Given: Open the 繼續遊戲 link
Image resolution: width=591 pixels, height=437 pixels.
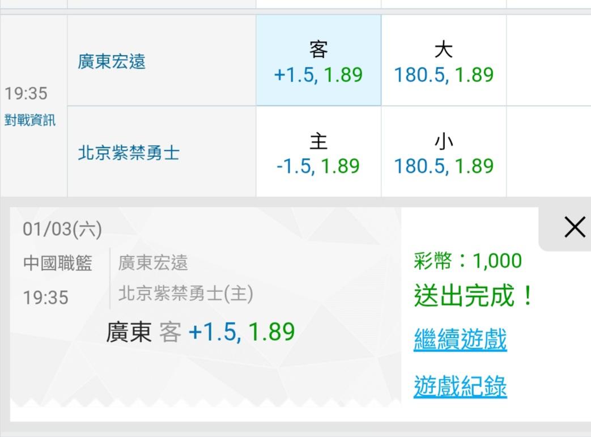Looking at the screenshot, I should pos(460,340).
